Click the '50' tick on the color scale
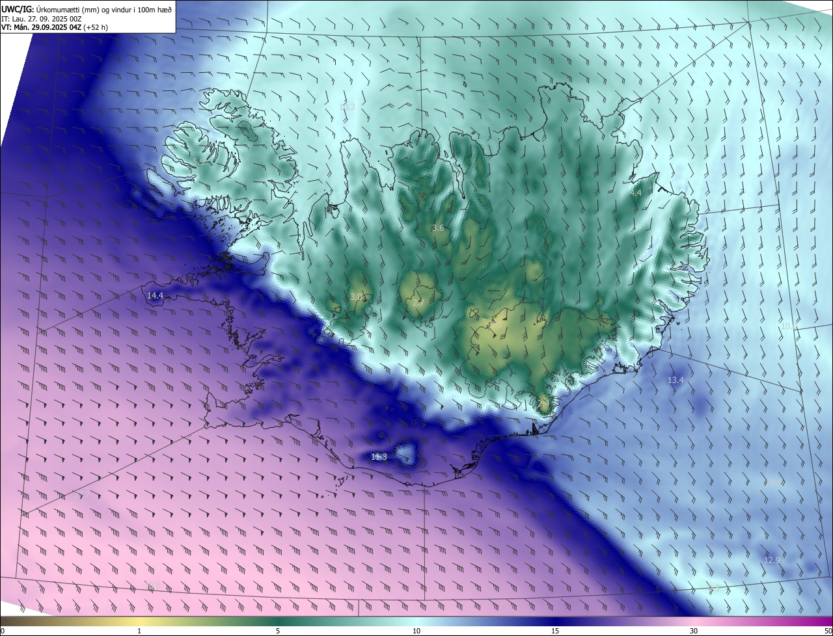Viewport: 833px width, 636px height. point(828,631)
